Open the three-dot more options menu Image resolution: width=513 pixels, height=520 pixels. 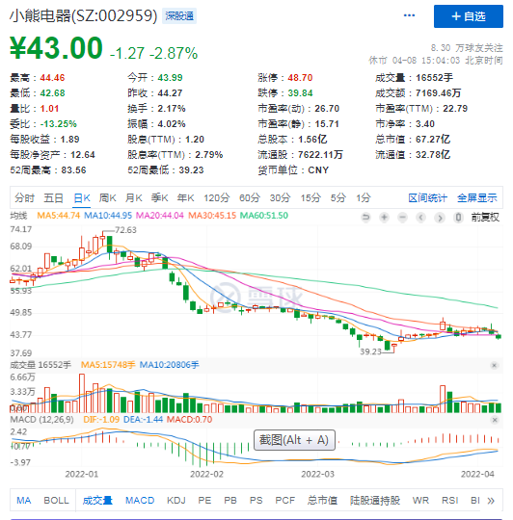(x=409, y=15)
